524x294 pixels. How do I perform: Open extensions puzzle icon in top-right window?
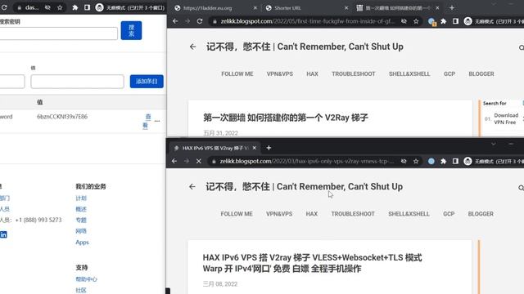(x=444, y=21)
